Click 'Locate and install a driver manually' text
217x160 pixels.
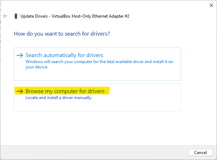tap(59, 98)
